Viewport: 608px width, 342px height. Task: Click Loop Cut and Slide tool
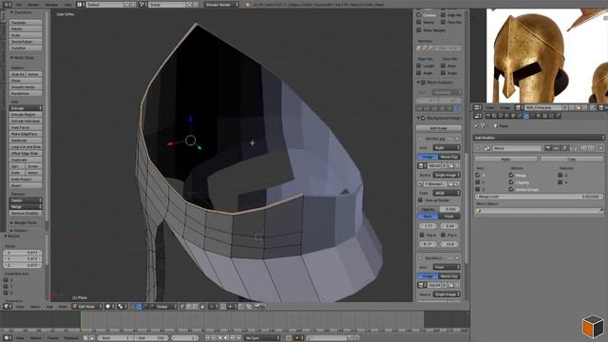point(26,146)
